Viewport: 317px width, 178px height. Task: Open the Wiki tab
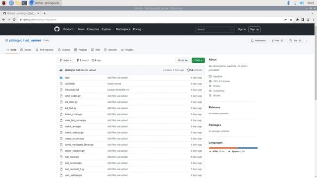(x=96, y=50)
